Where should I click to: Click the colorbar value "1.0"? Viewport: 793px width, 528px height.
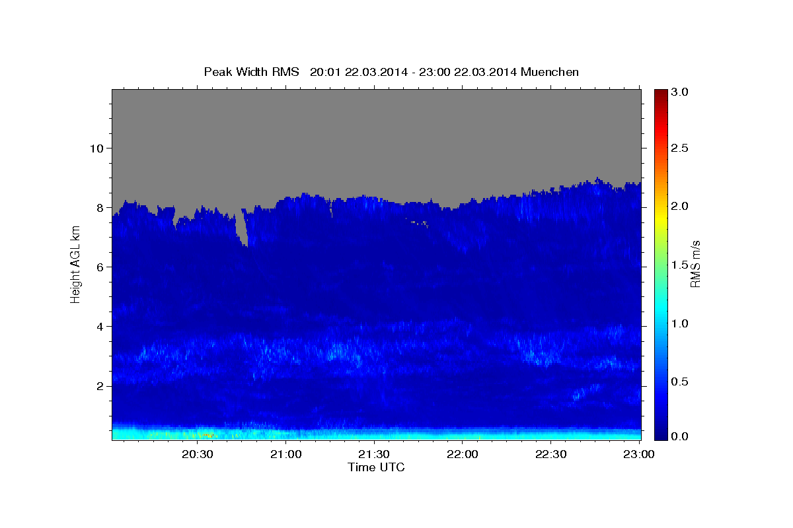coord(679,323)
